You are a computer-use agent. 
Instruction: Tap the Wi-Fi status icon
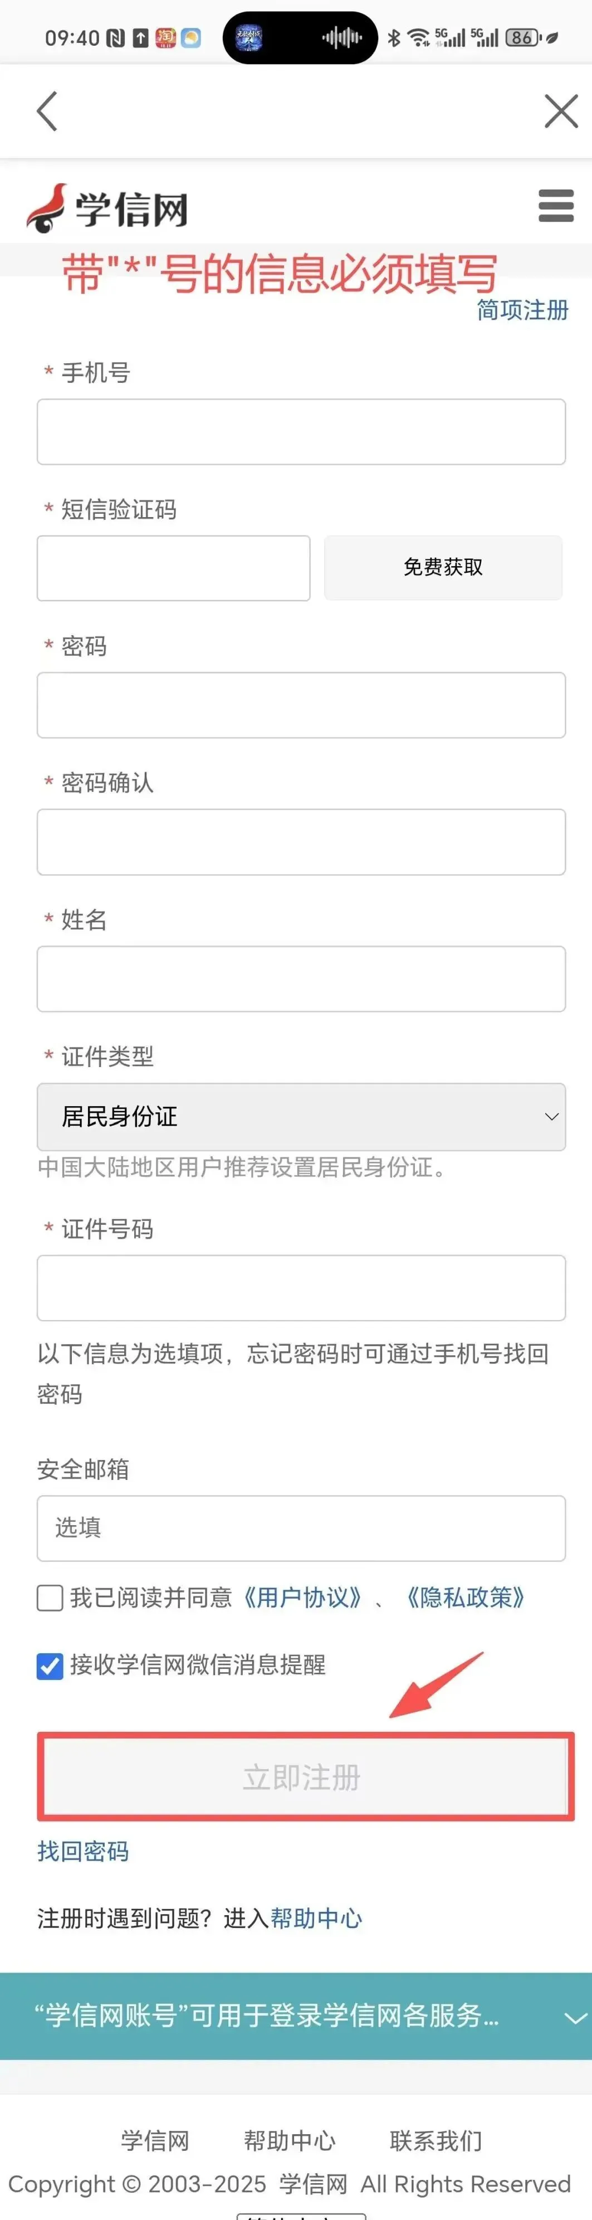coord(419,38)
